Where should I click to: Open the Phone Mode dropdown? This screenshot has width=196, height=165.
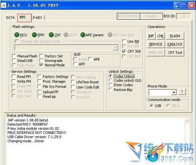coord(174,93)
